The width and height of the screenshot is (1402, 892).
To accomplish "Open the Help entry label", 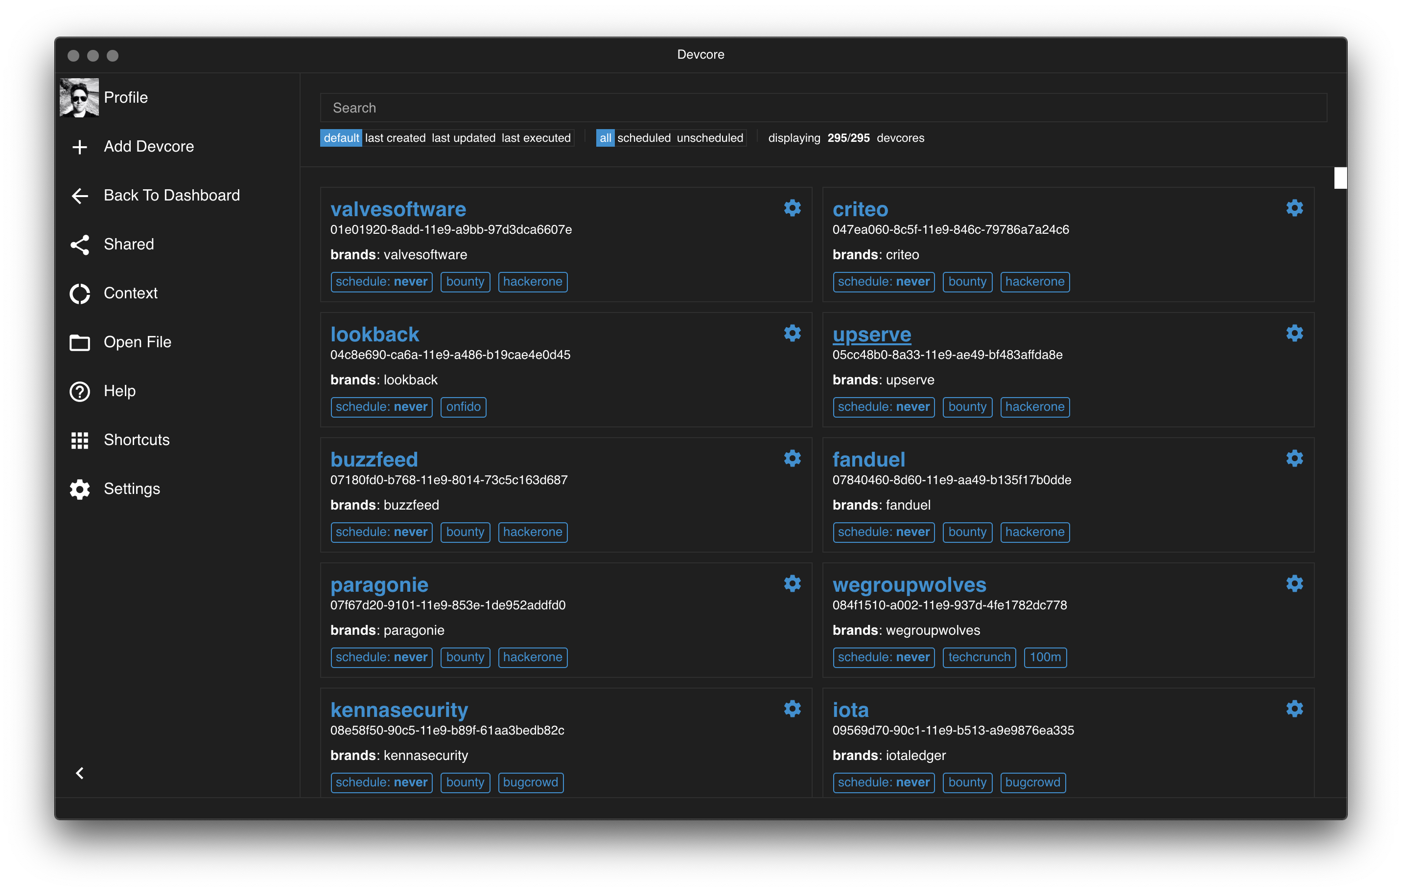I will [x=119, y=391].
